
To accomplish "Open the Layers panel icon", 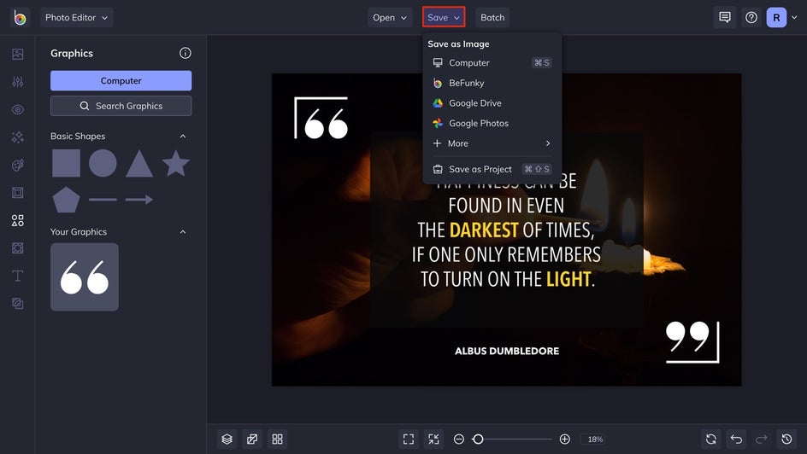I will [227, 439].
